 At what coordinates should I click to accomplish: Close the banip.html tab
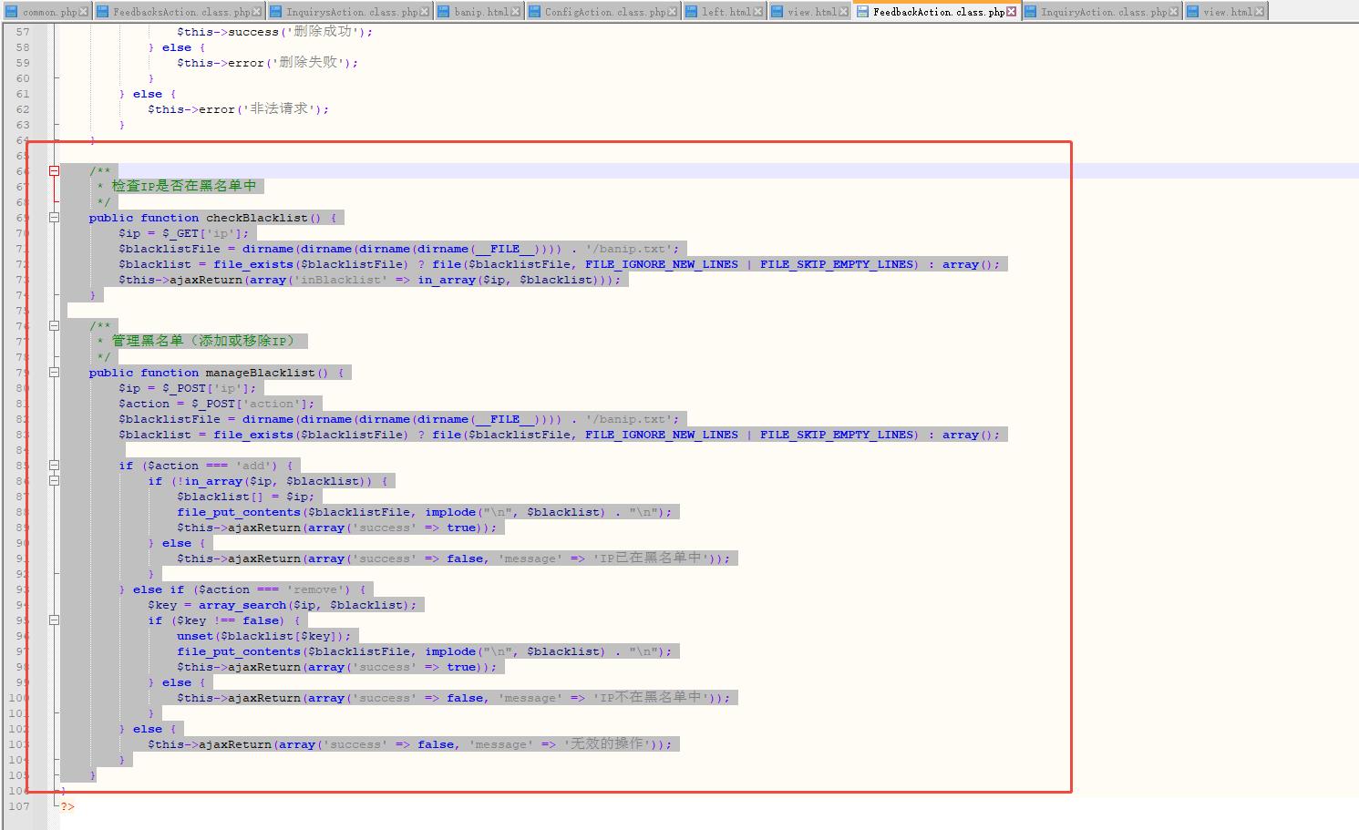516,12
